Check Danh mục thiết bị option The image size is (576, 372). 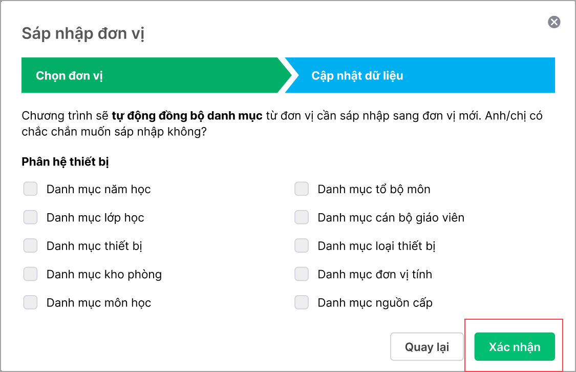[31, 246]
